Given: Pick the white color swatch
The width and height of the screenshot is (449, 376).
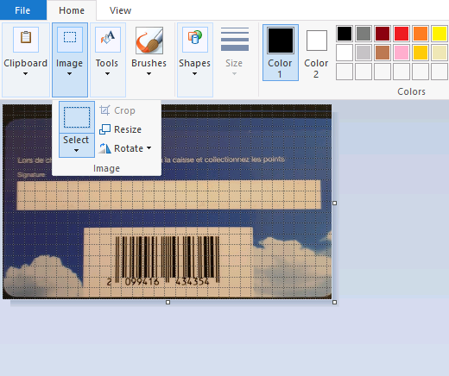Looking at the screenshot, I should pos(345,53).
